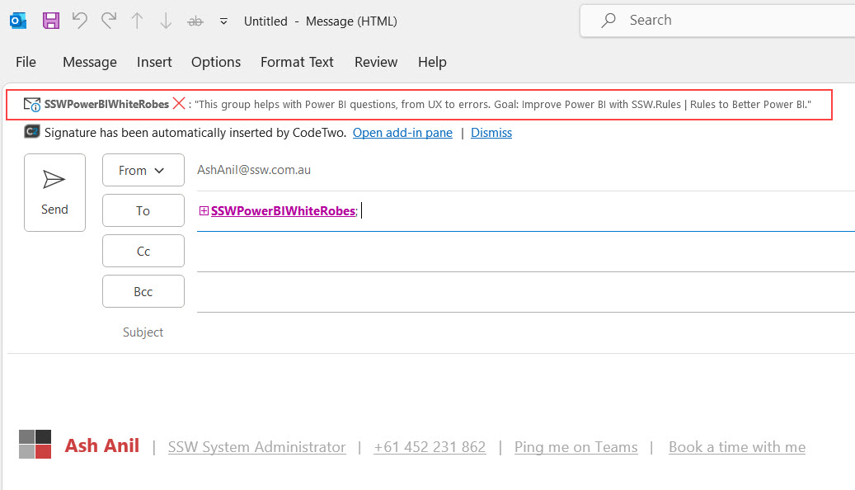Switch to the Insert ribbon tab

154,62
